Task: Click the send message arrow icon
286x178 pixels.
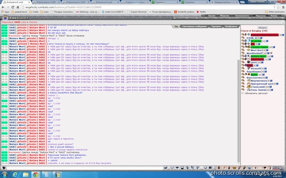Action: (165, 168)
